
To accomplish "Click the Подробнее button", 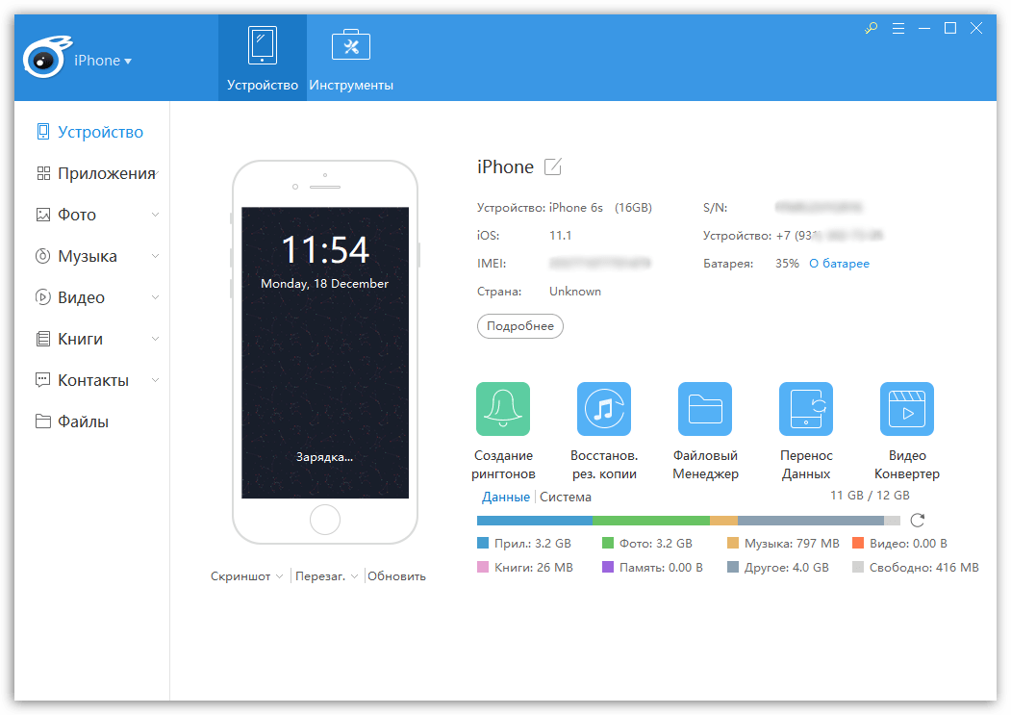I will [x=519, y=326].
